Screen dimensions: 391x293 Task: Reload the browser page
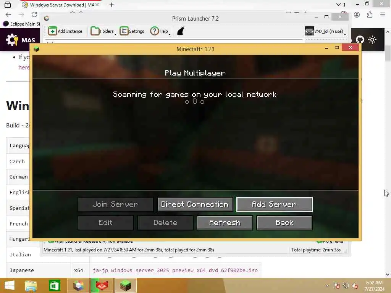[x=34, y=14]
